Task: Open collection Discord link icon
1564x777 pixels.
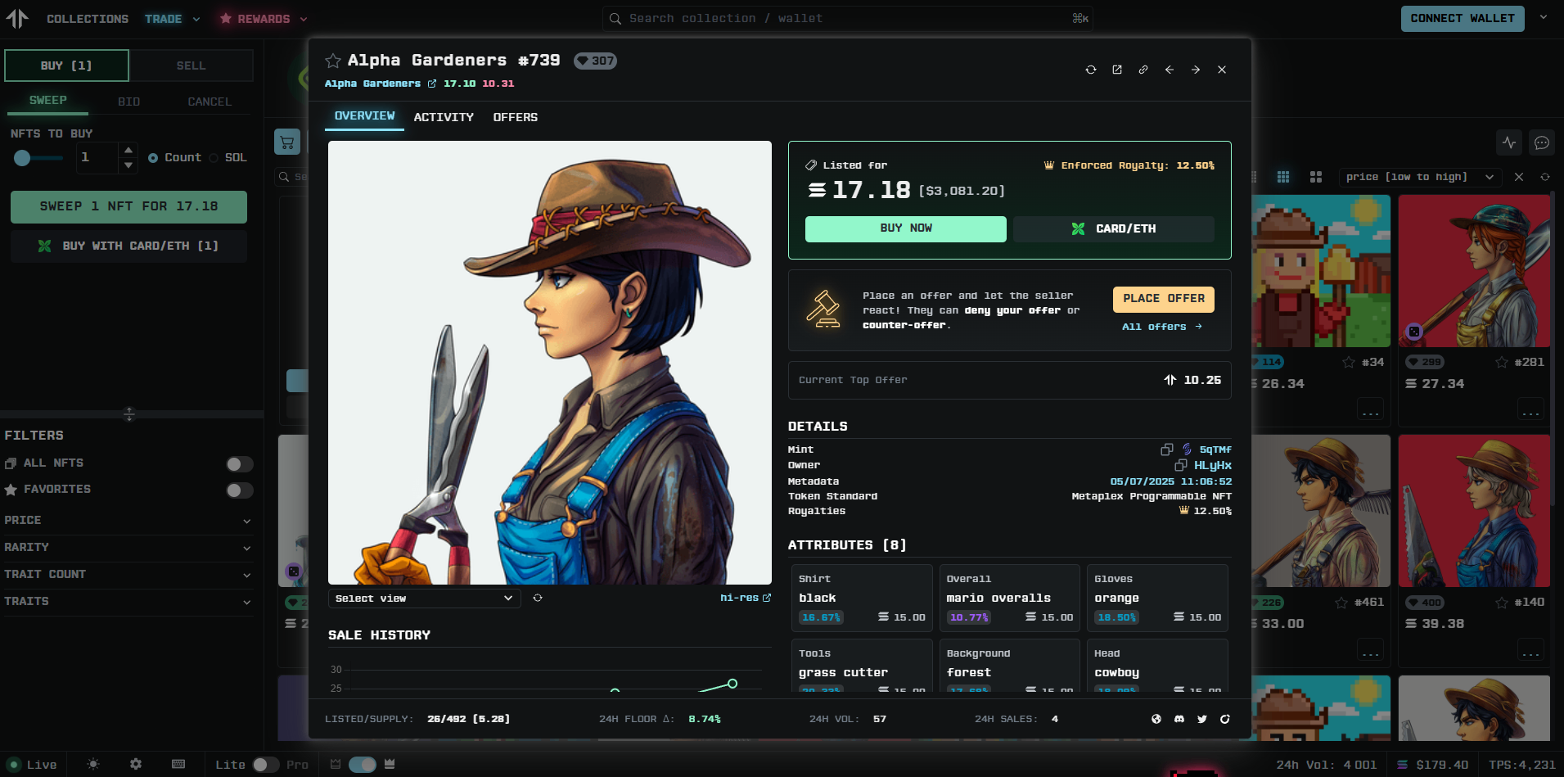Action: click(1179, 719)
